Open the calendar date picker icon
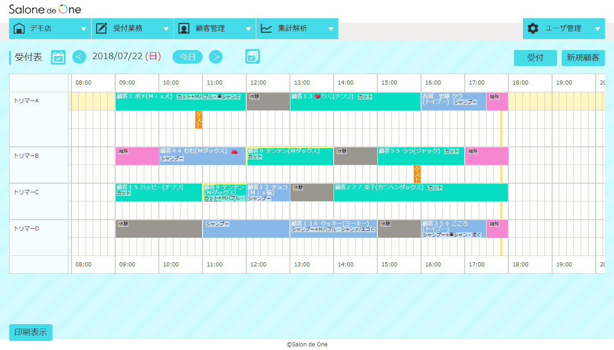Screen dimensions: 614x350 point(58,57)
